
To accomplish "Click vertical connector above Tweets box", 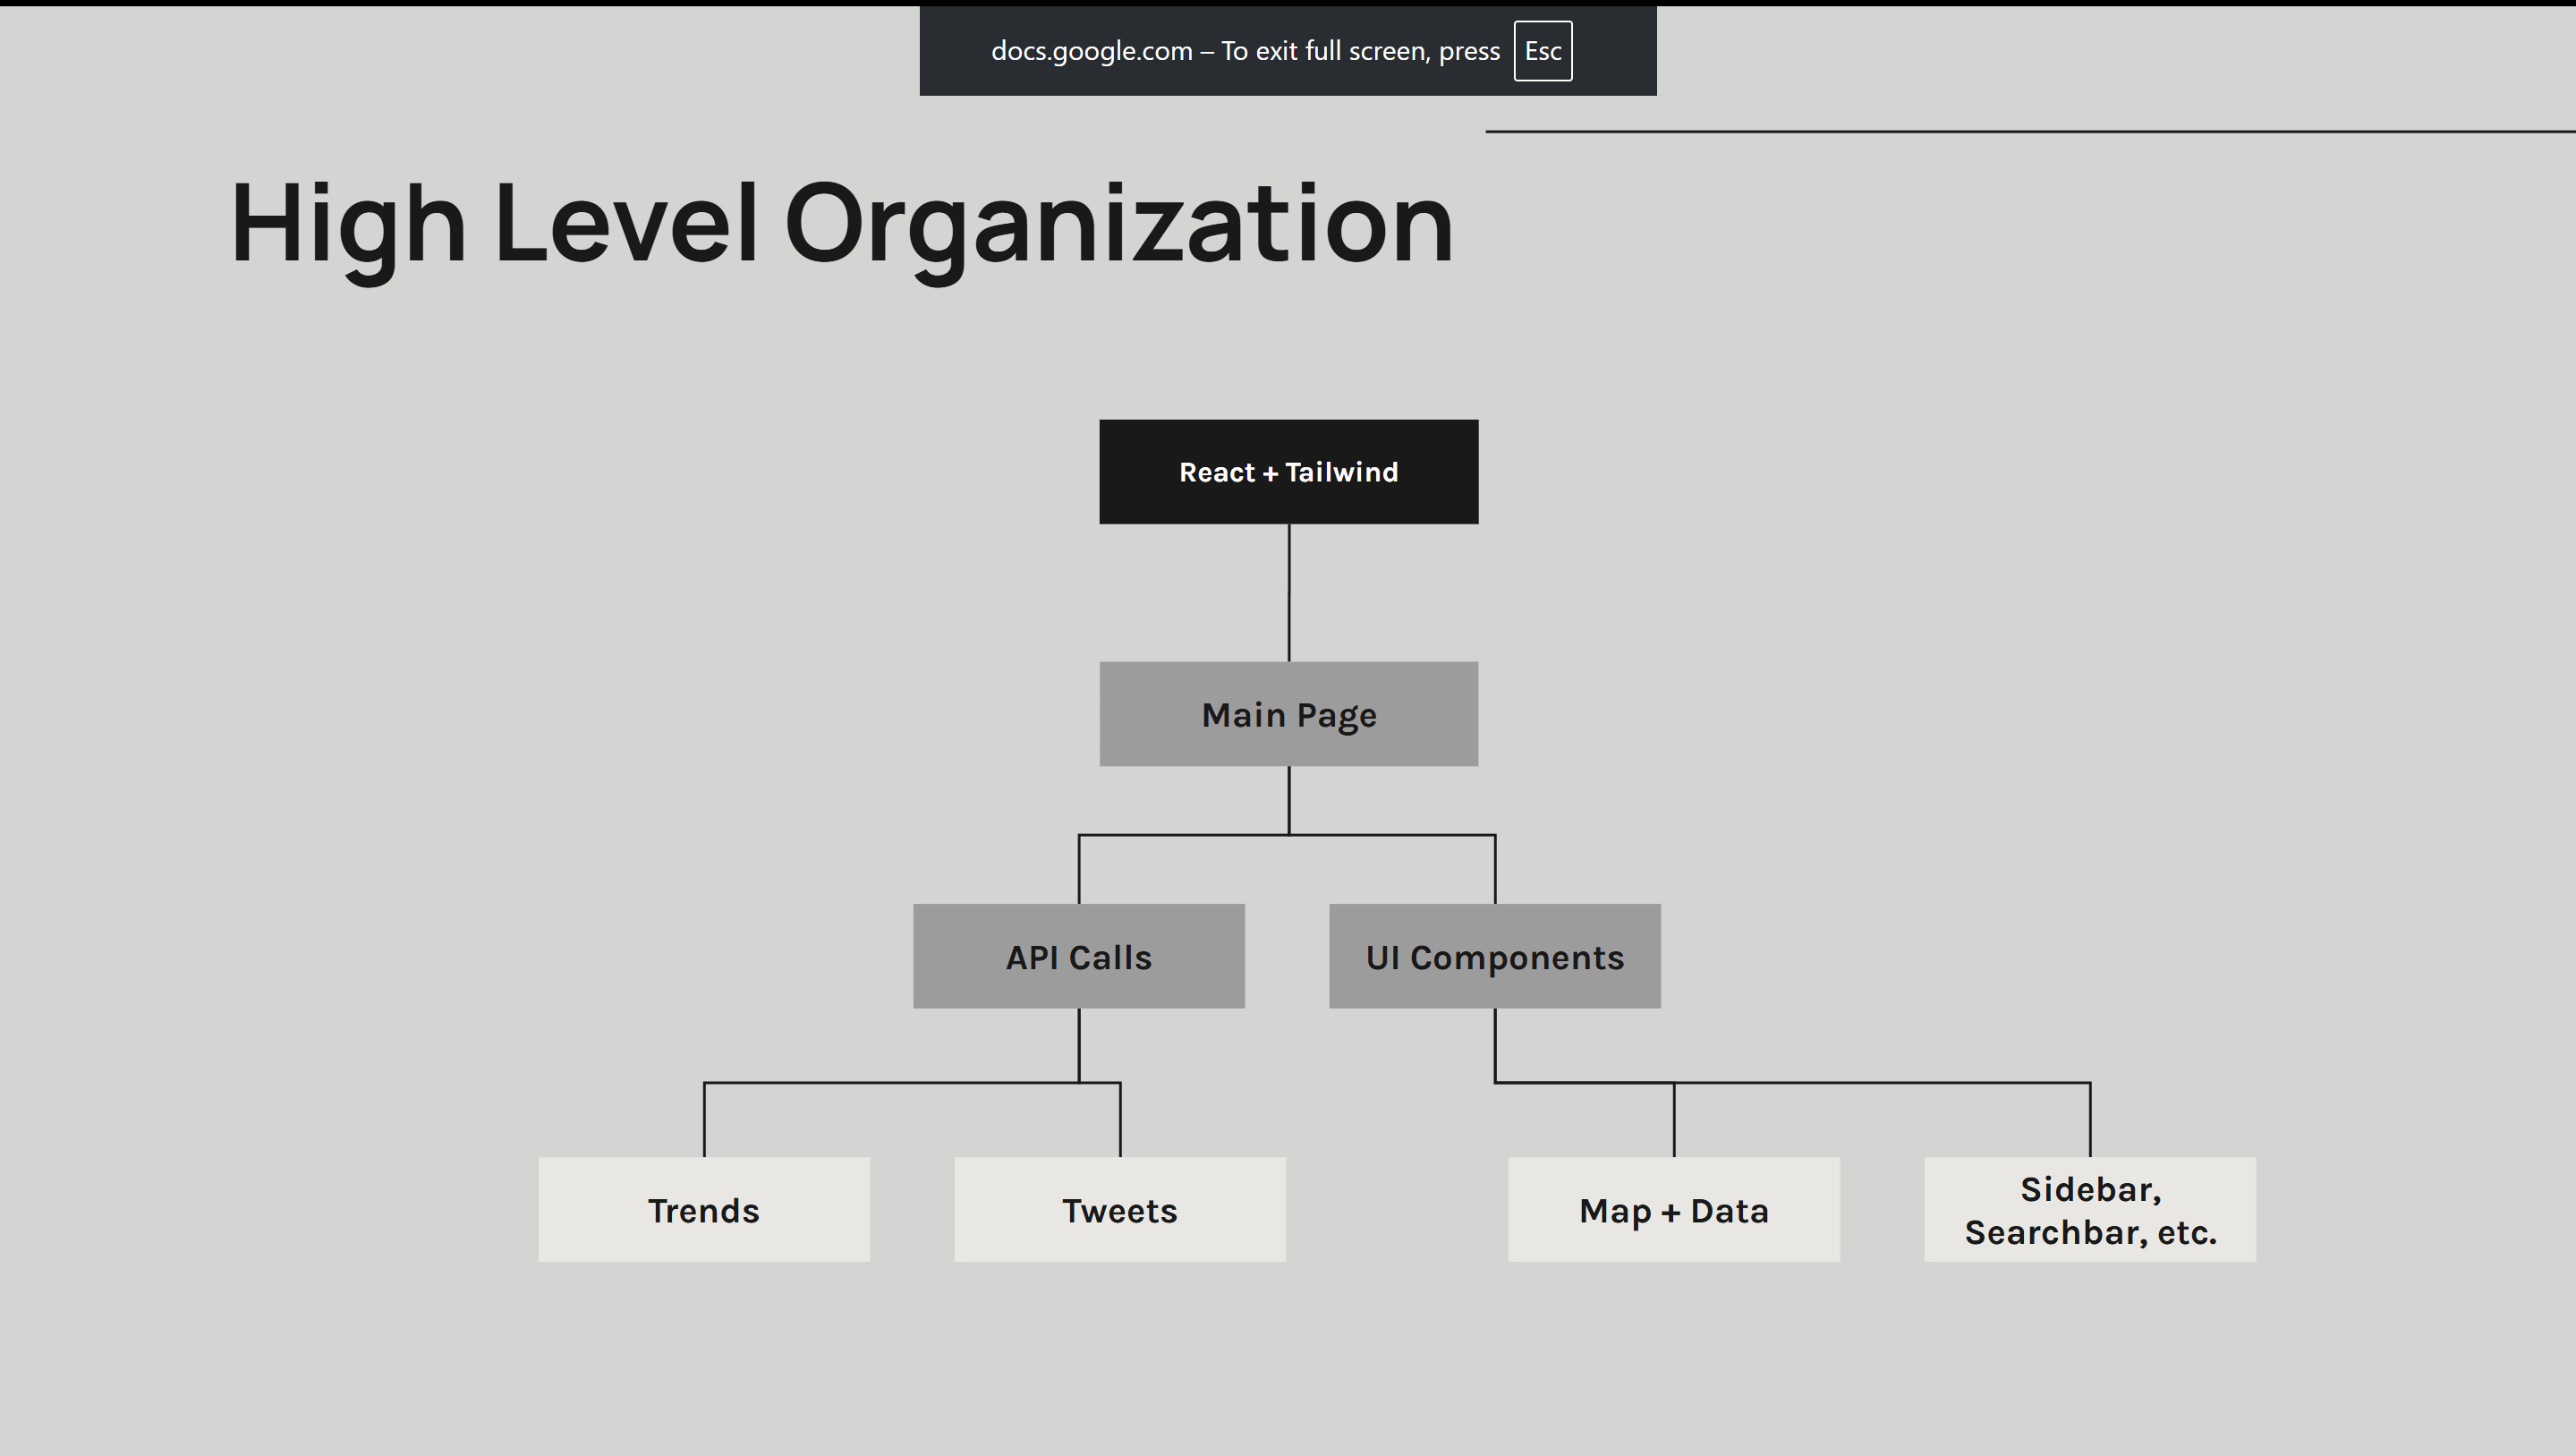I will 1120,1120.
